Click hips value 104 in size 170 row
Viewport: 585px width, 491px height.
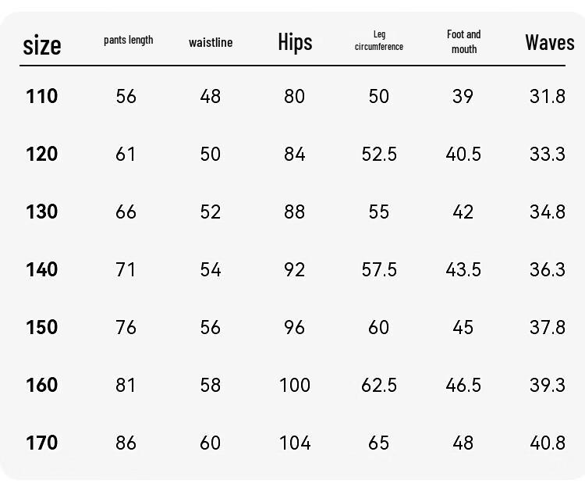coord(295,443)
